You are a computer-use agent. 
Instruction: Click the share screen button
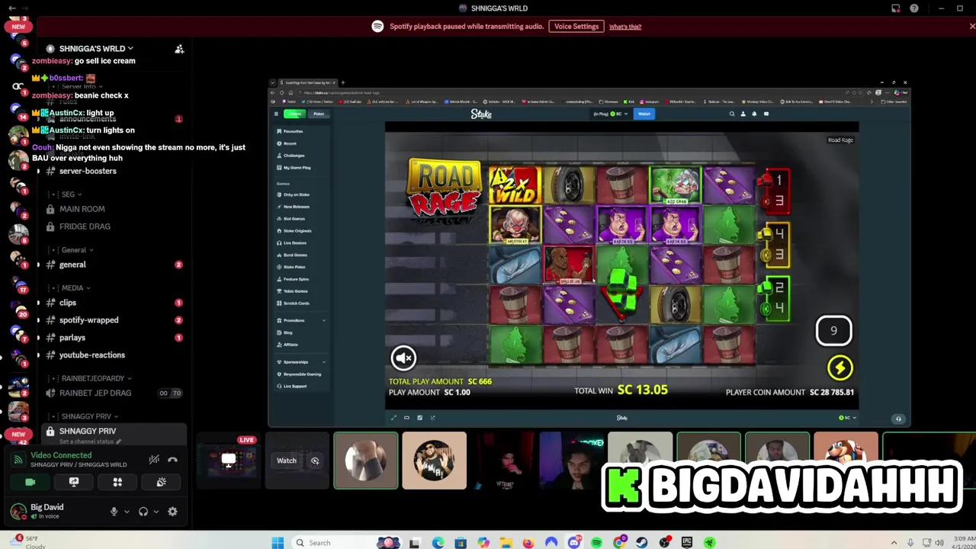point(74,482)
